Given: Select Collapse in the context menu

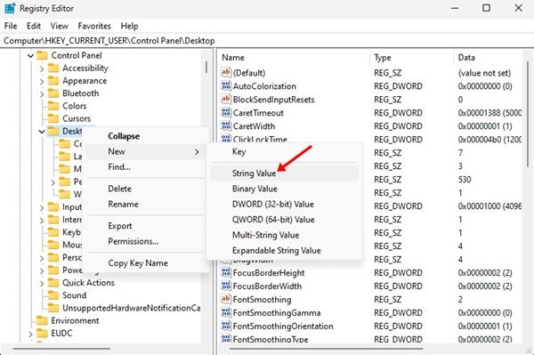Looking at the screenshot, I should coord(145,136).
